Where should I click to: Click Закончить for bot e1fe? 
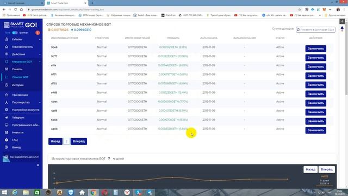pyautogui.click(x=315, y=67)
